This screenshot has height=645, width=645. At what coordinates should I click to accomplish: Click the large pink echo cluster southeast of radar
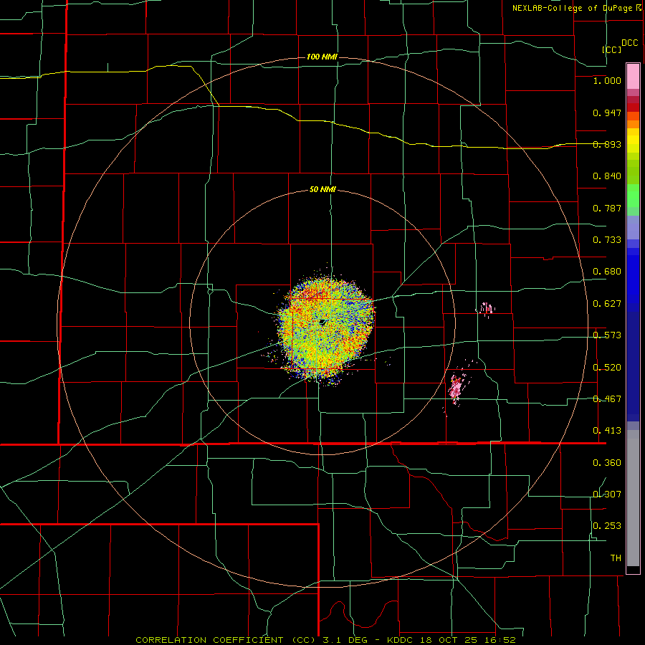456,388
